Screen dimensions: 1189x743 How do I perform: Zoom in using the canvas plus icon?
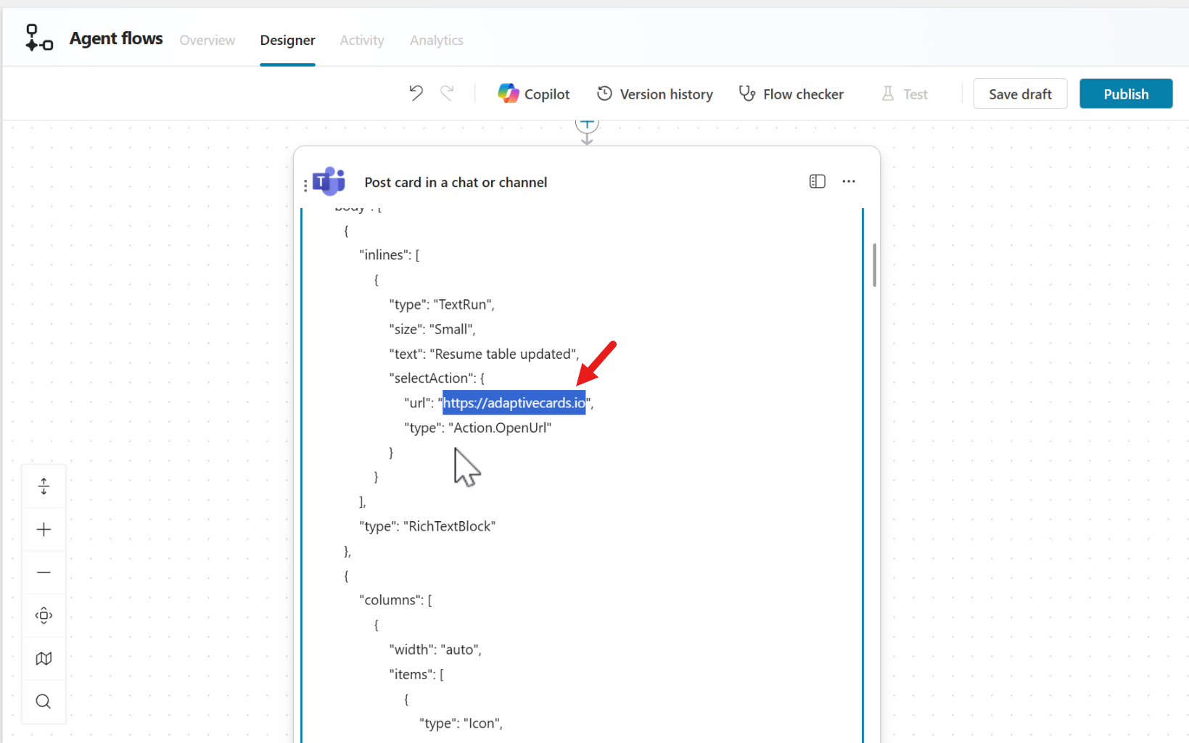pos(44,529)
